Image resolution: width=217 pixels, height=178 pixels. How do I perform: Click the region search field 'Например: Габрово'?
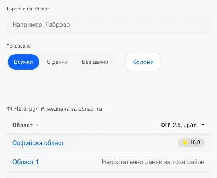coord(108,25)
